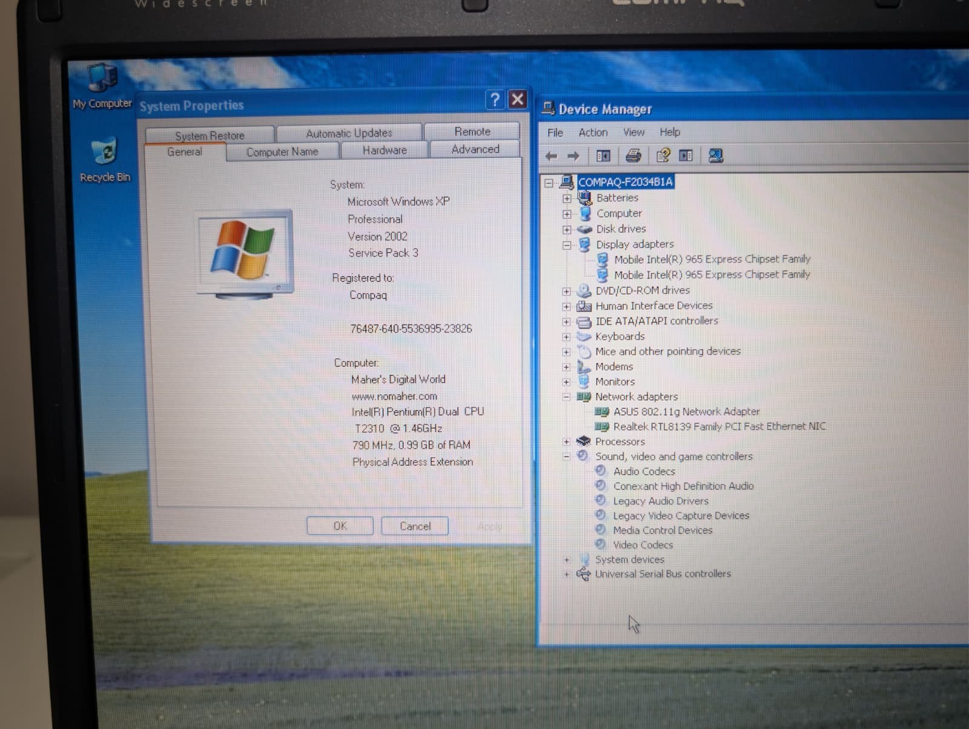Viewport: 969px width, 729px height.
Task: Expand the Monitors node
Action: (566, 382)
